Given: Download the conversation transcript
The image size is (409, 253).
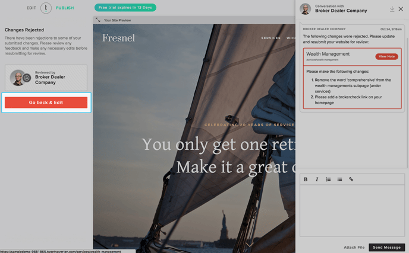Looking at the screenshot, I should click(392, 9).
